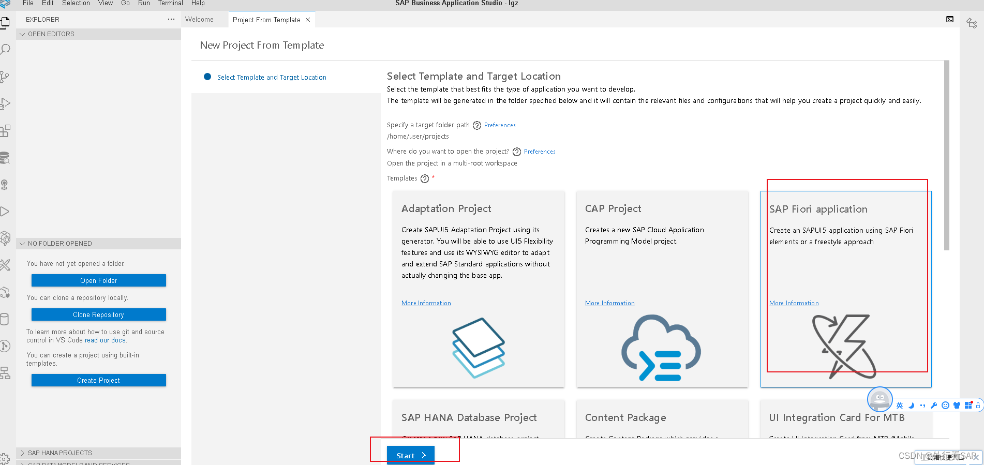The height and width of the screenshot is (465, 984).
Task: Click the lock icon in the input method bar
Action: coord(978,406)
